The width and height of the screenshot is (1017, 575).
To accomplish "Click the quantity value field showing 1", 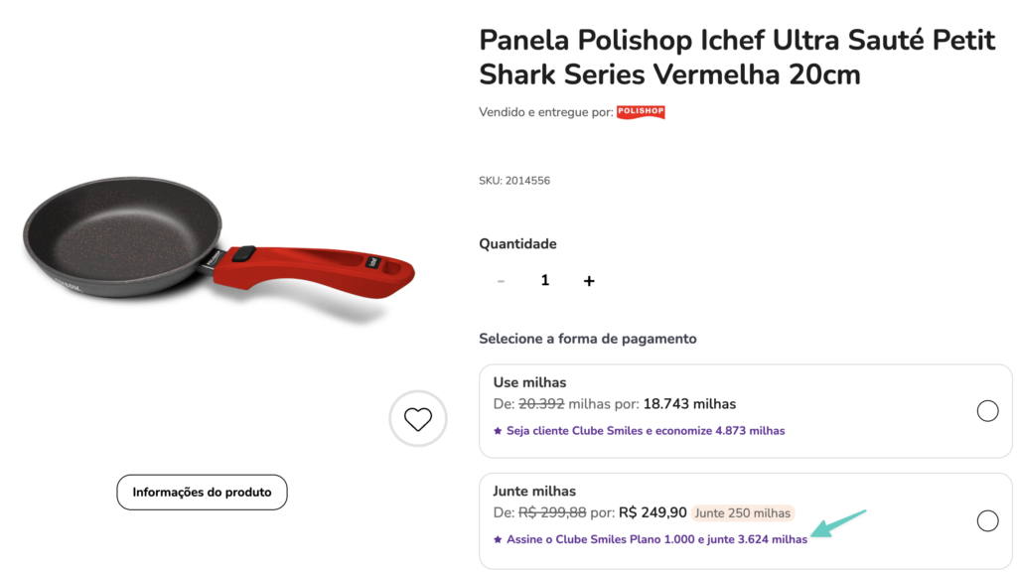I will click(544, 281).
